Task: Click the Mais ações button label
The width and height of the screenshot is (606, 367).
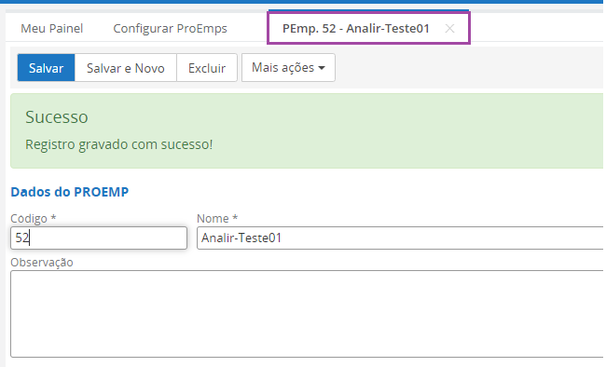Action: click(x=282, y=68)
